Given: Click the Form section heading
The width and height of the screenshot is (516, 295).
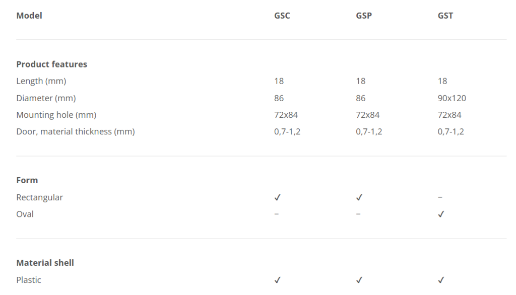Looking at the screenshot, I should tap(27, 180).
